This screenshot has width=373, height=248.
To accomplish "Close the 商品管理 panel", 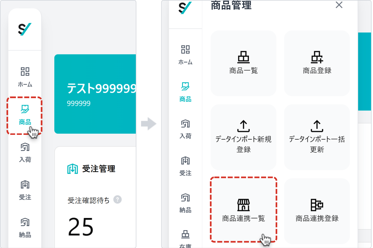I will pos(339,5).
